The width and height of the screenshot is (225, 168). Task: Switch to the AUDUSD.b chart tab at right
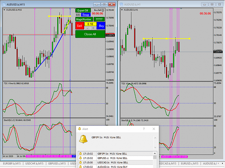pos(210,163)
